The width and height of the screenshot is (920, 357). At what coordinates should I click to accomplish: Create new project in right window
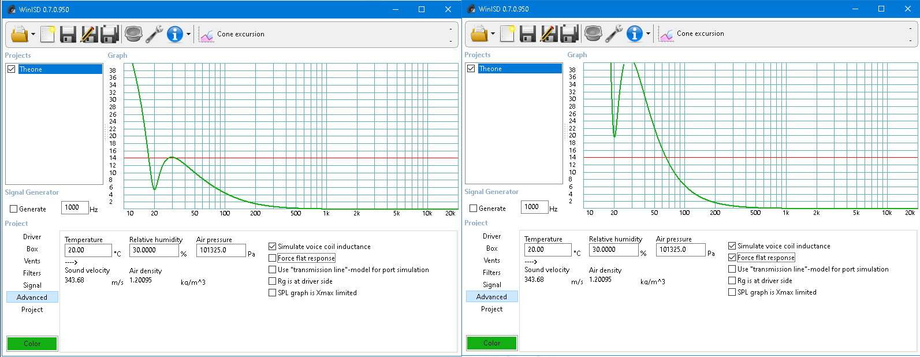point(507,34)
